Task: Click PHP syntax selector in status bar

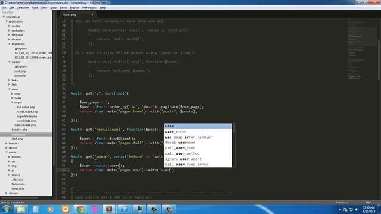Action: [368, 202]
